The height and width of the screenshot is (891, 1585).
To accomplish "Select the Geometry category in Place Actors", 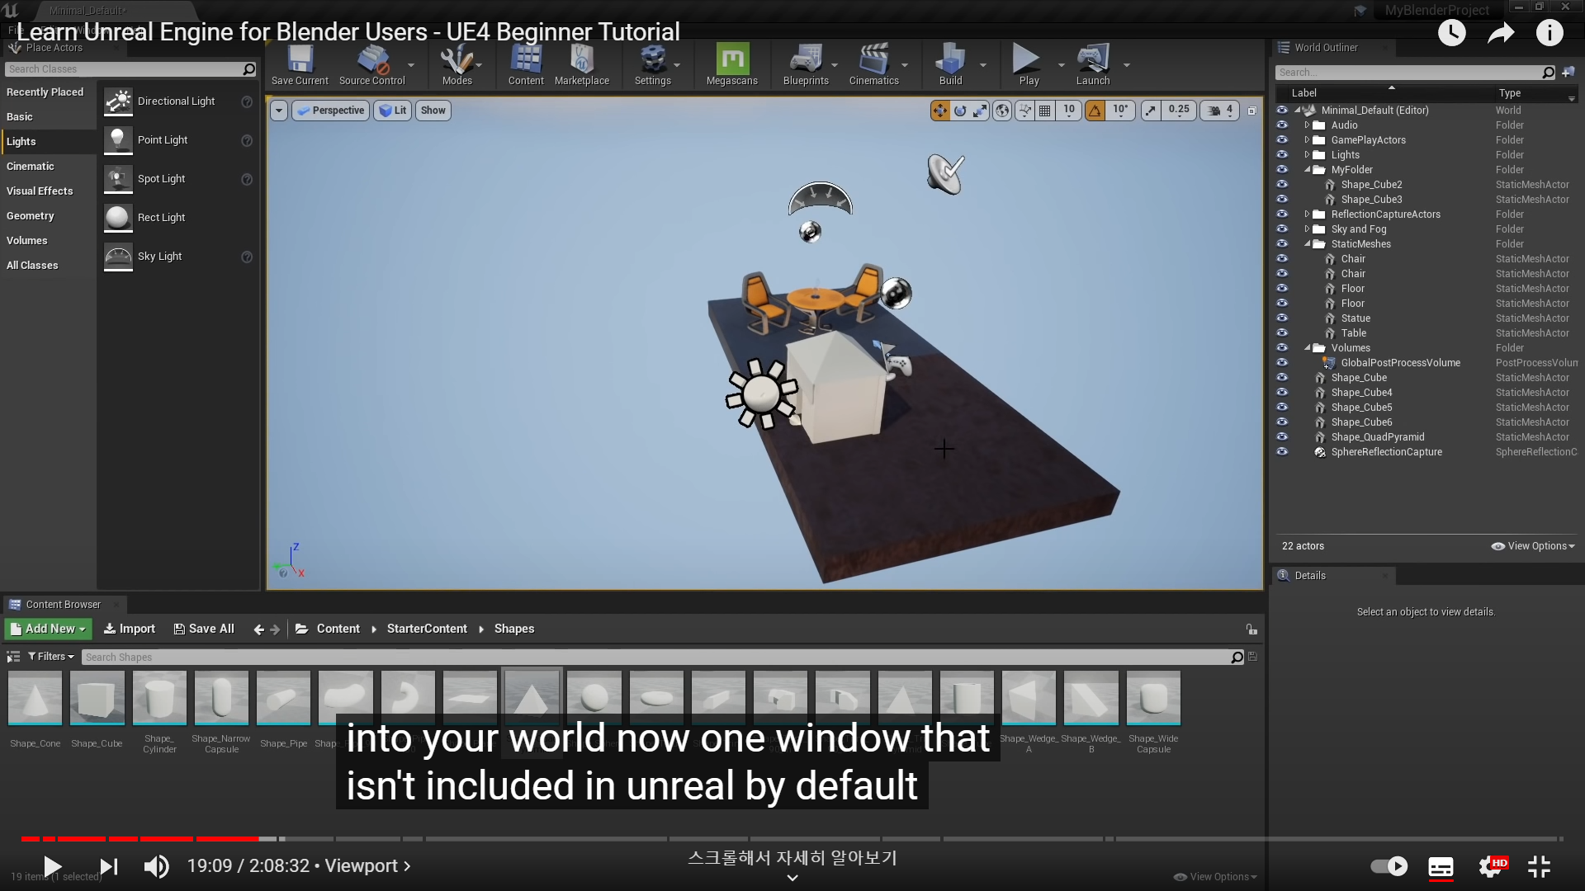I will pyautogui.click(x=31, y=216).
